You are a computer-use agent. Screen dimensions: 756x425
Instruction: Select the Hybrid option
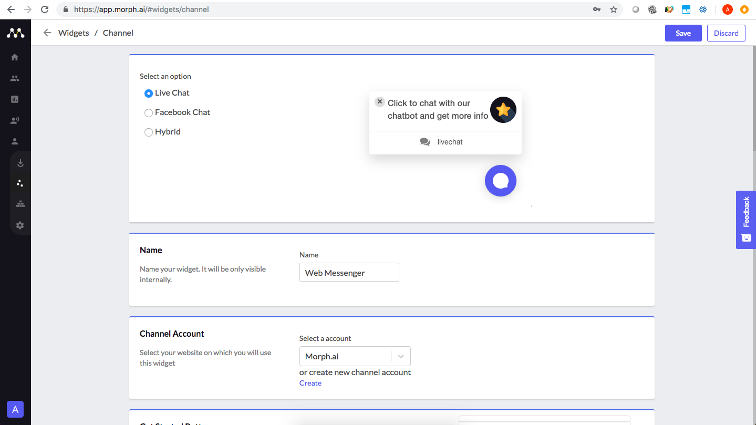click(149, 132)
